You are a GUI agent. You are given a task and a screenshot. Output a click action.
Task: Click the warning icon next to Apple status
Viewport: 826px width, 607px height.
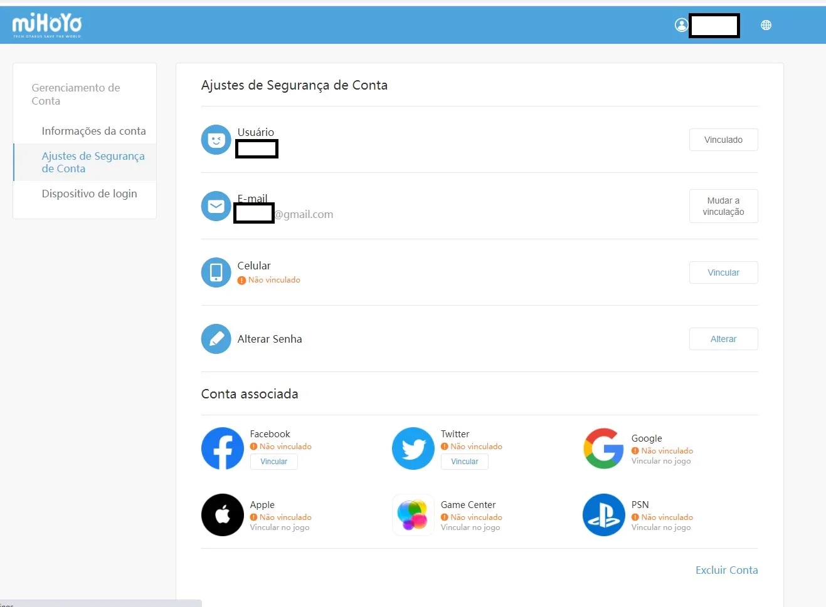pyautogui.click(x=254, y=517)
